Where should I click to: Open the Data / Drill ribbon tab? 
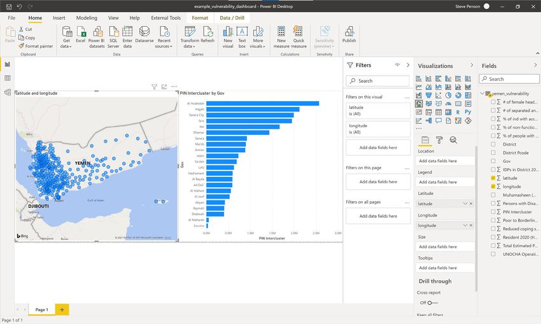(x=232, y=18)
